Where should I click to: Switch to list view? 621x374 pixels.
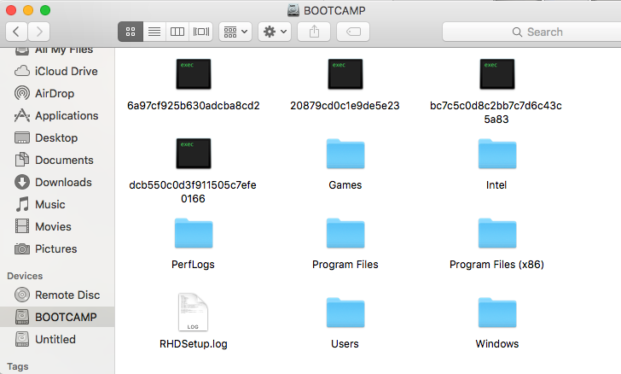pos(154,32)
